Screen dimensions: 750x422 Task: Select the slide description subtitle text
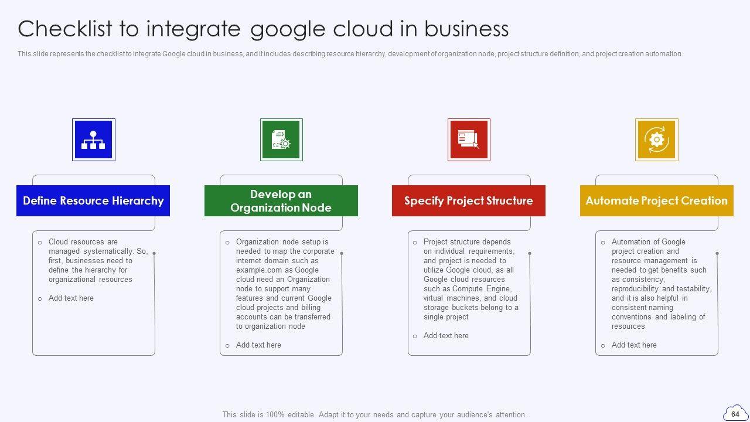coord(350,54)
